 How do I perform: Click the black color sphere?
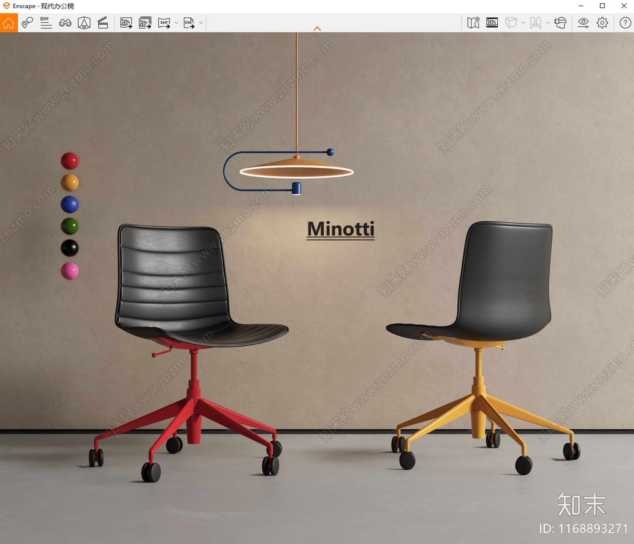click(x=70, y=248)
